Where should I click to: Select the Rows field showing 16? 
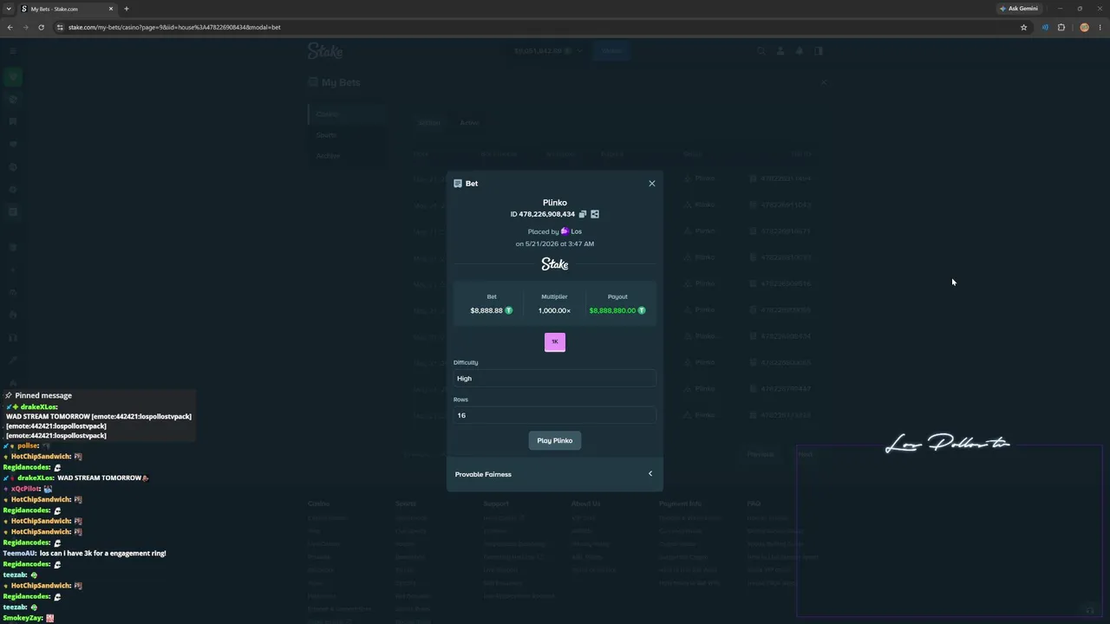click(555, 415)
